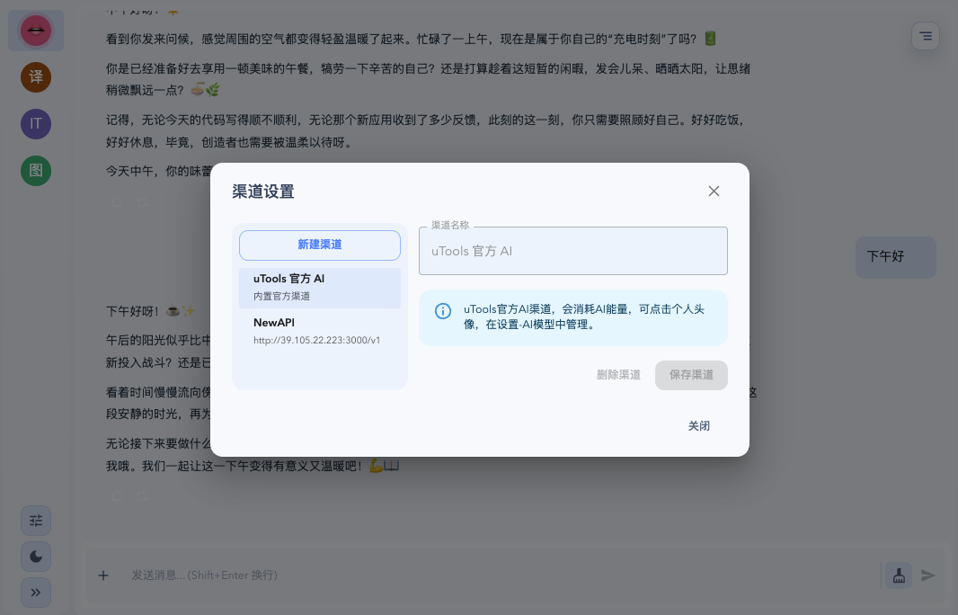Open the green 图 image assistant
The width and height of the screenshot is (958, 615).
(x=36, y=171)
